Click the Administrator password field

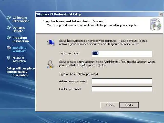click(x=122, y=81)
